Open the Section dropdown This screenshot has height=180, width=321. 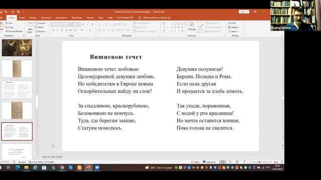coord(41,31)
